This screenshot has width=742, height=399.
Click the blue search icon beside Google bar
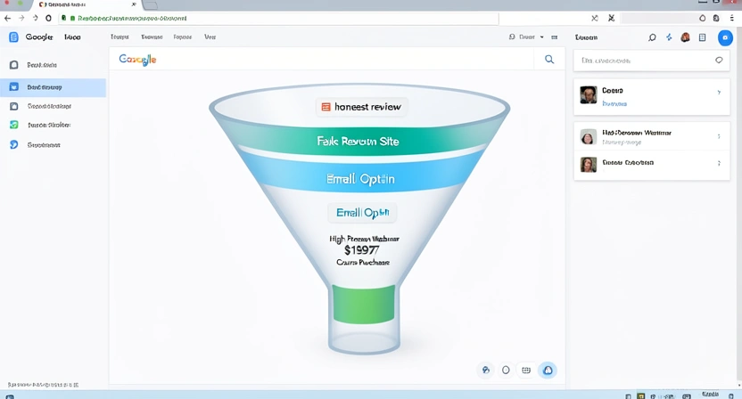coord(549,59)
